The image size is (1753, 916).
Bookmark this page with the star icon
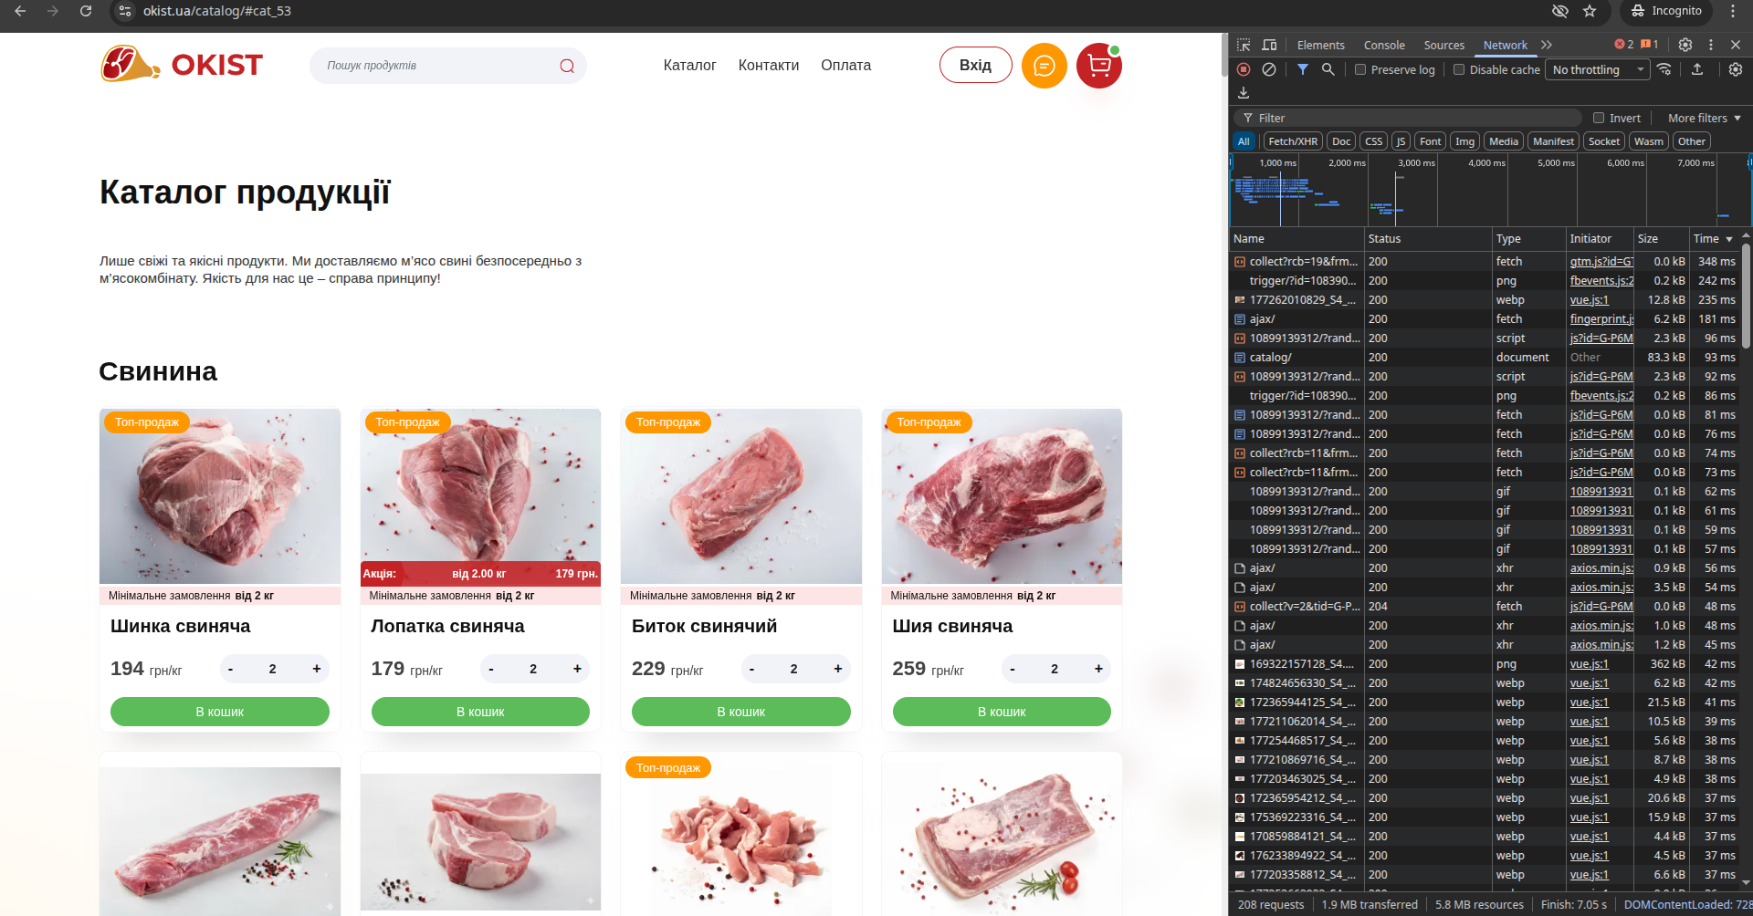click(1590, 11)
